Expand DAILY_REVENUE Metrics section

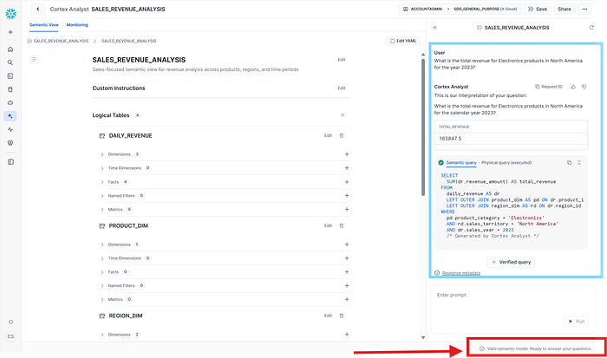(x=102, y=210)
